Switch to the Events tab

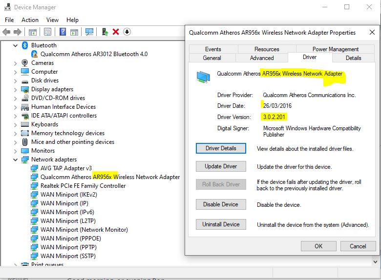[213, 49]
